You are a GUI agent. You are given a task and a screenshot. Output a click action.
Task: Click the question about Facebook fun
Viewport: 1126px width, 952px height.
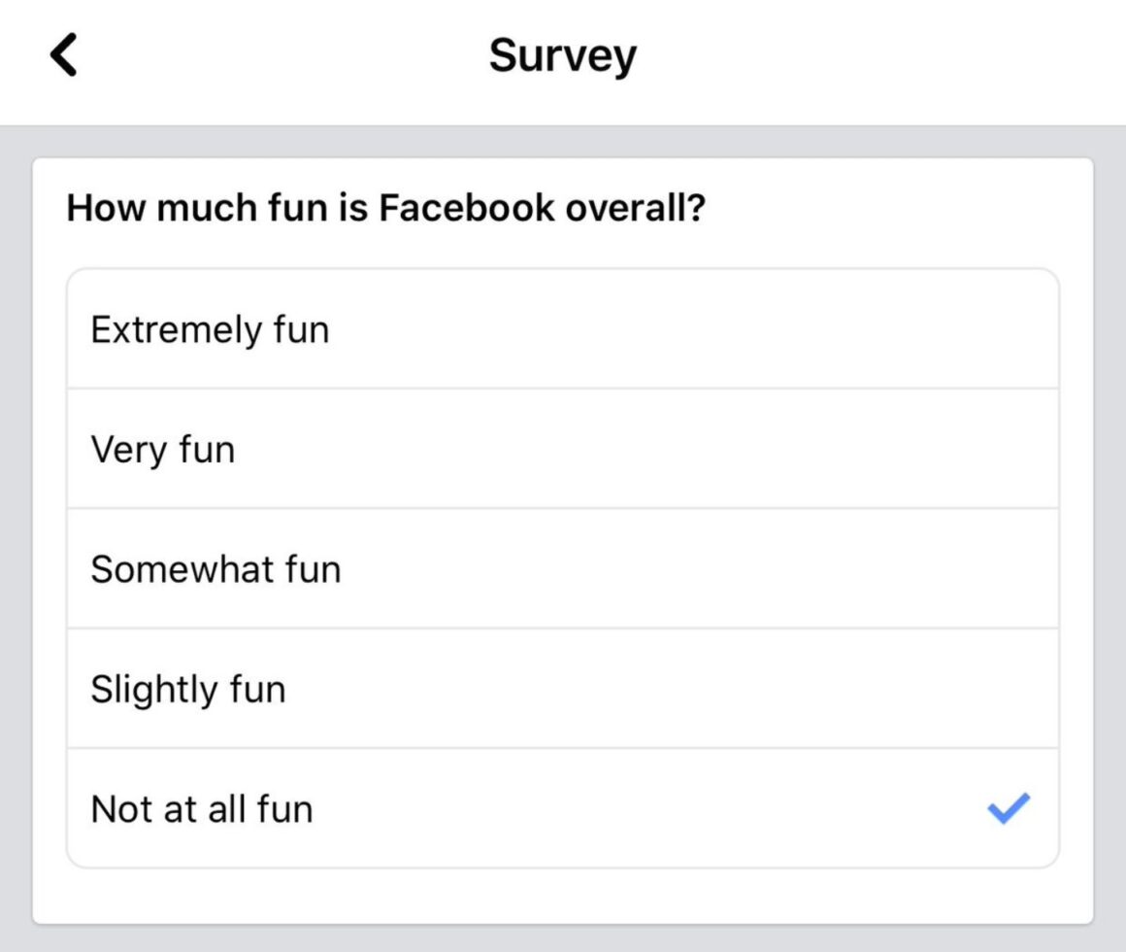pyautogui.click(x=388, y=207)
